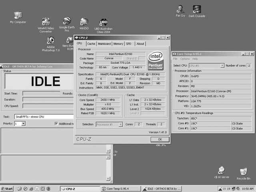Select the Adobe Photoshop 7.0 shortcut
Viewport: 256px width, 192px height.
click(x=51, y=44)
